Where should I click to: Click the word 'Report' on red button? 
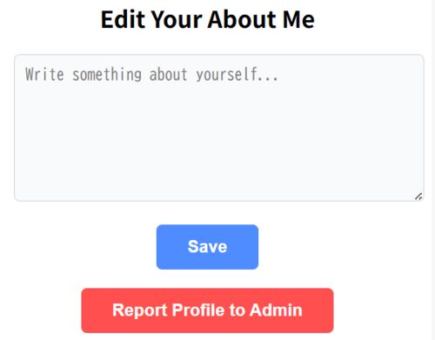tap(140, 310)
